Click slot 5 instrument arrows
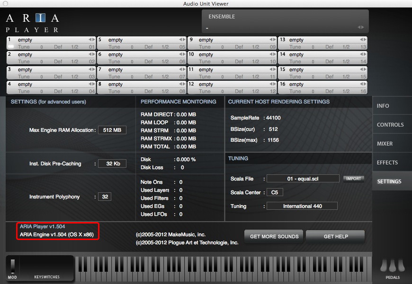This screenshot has width=412, height=284. point(182,40)
